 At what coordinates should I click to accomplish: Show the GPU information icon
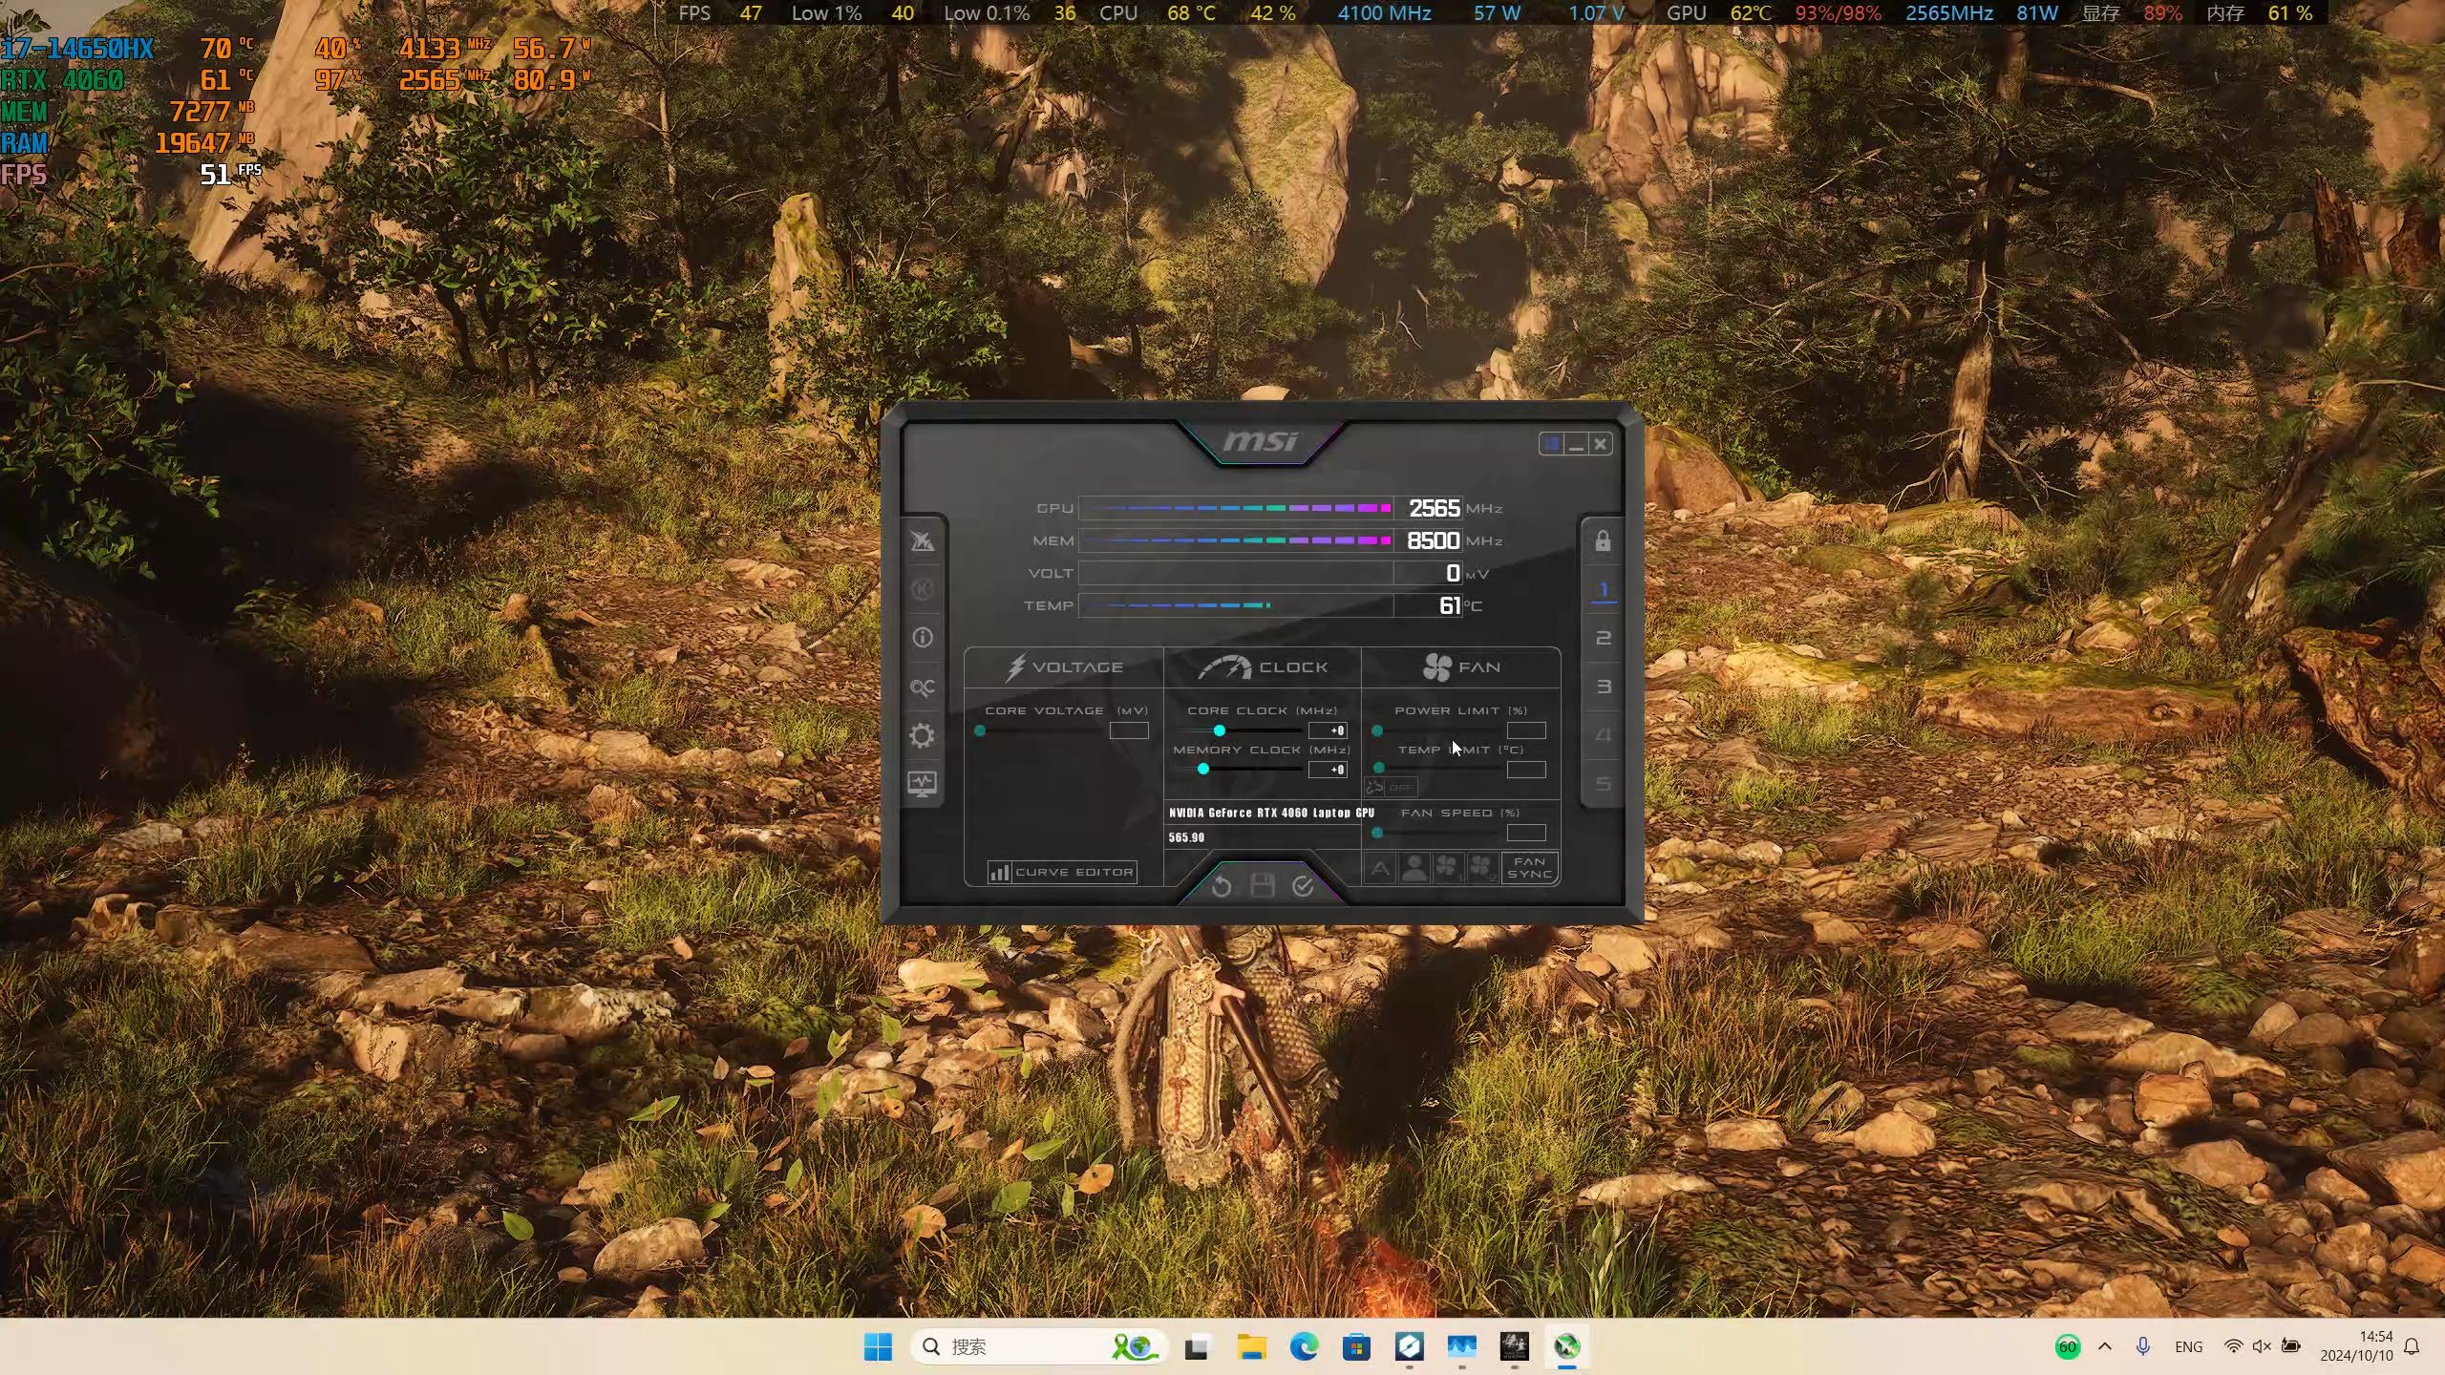click(922, 638)
